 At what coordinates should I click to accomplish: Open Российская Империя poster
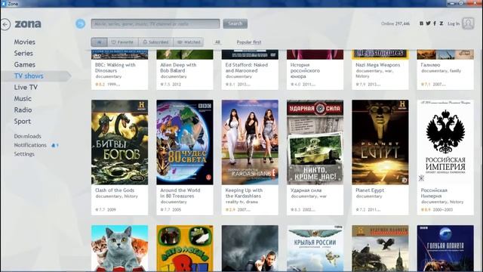tap(445, 142)
